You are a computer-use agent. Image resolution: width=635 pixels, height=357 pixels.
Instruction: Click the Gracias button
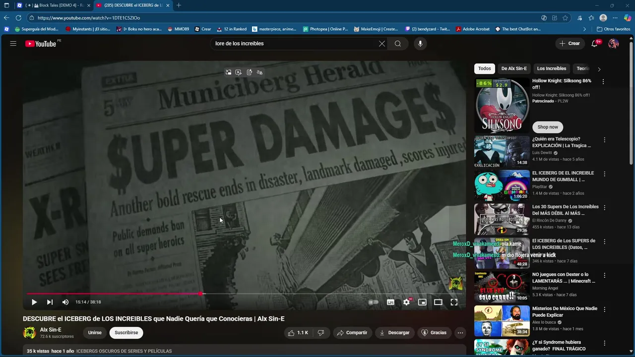tap(434, 333)
